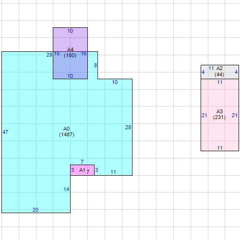Select the A2 (44) area label
This screenshot has width=240, height=240.
click(x=219, y=72)
